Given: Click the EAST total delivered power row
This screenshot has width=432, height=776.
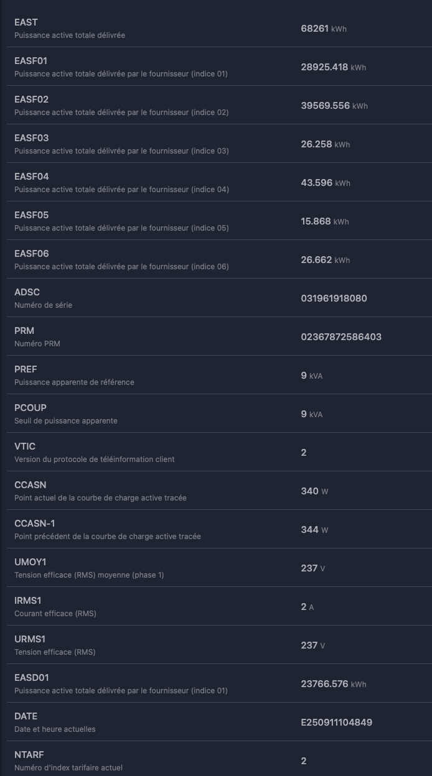Looking at the screenshot, I should click(216, 29).
